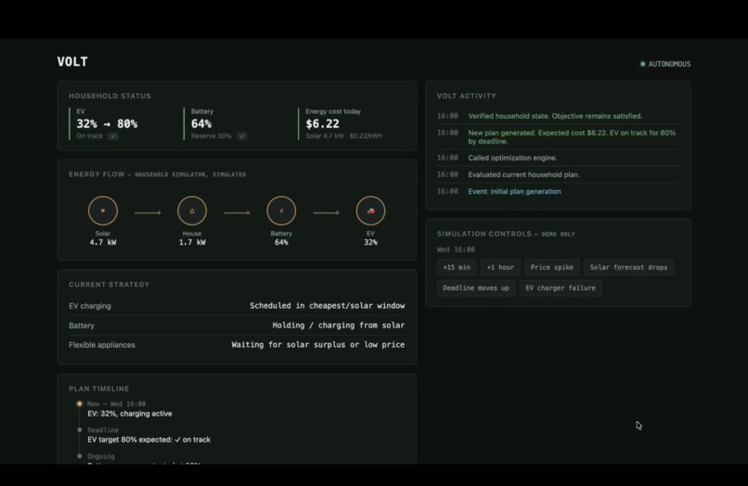Advance simulation with +1 hour button

pyautogui.click(x=500, y=267)
